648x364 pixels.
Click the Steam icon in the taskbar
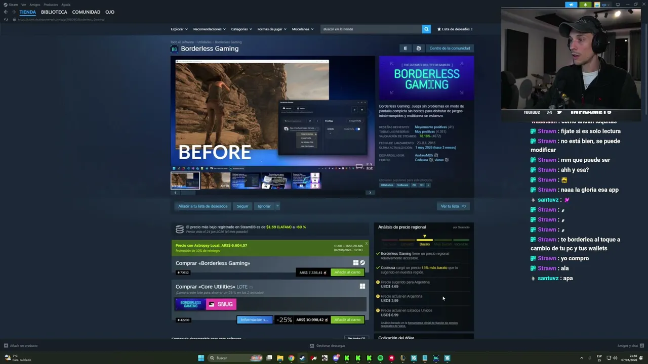tap(302, 358)
